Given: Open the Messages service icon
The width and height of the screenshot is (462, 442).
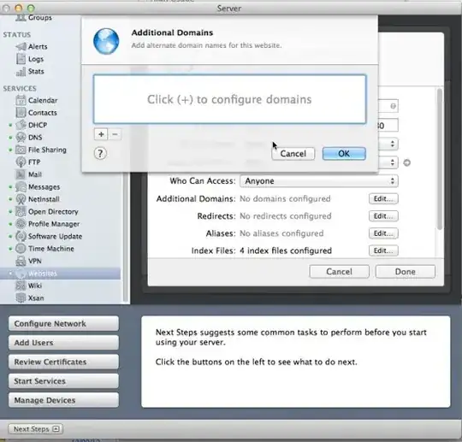Looking at the screenshot, I should click(21, 187).
